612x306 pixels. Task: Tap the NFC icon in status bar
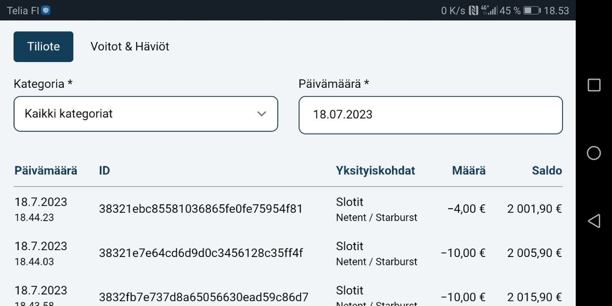(x=473, y=11)
